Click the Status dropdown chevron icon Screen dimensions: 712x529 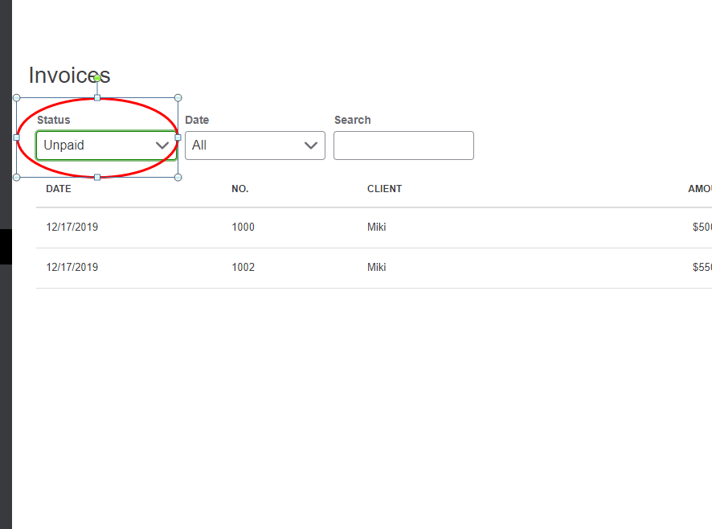[163, 146]
